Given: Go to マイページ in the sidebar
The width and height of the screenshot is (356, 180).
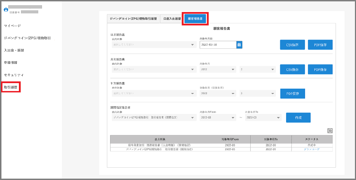Looking at the screenshot, I should click(x=12, y=26).
